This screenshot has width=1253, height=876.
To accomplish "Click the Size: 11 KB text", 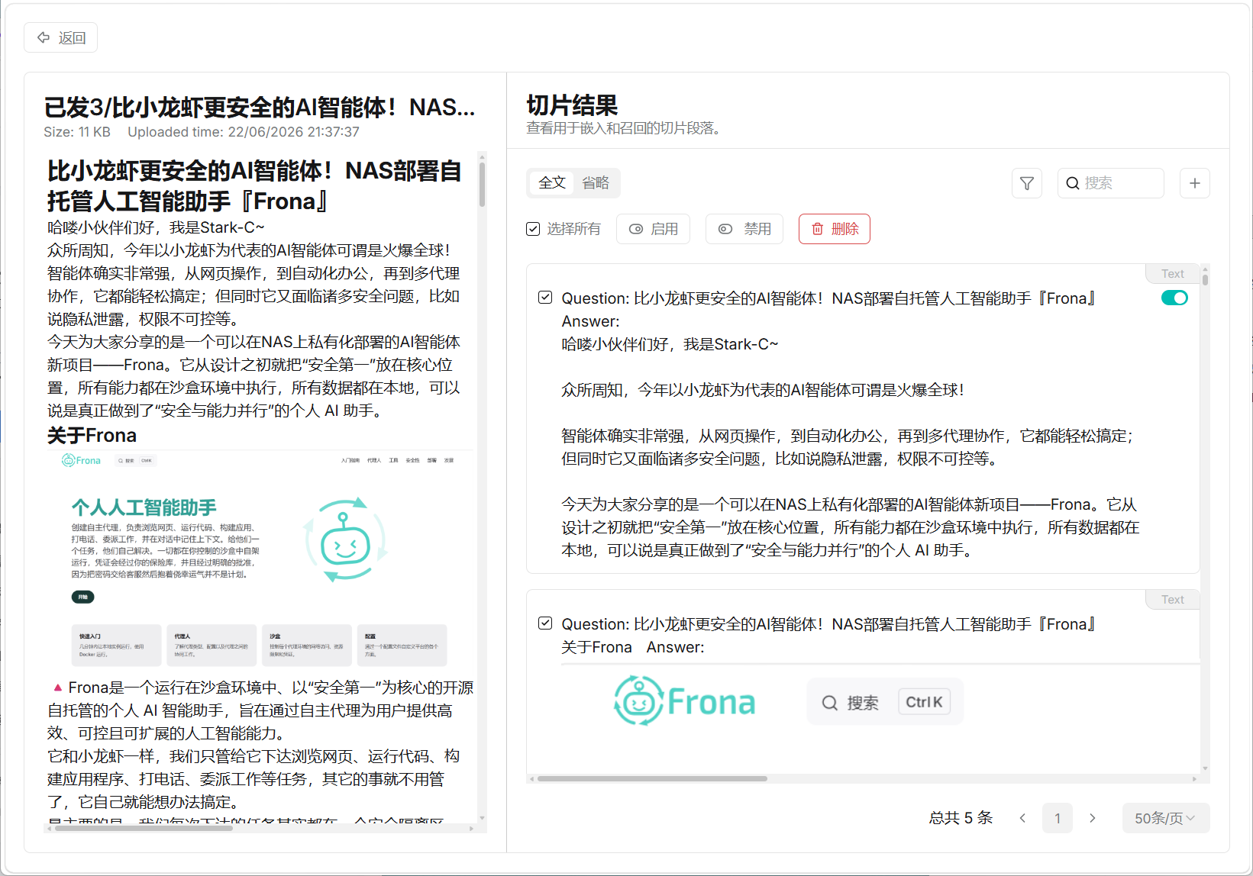I will pyautogui.click(x=77, y=132).
